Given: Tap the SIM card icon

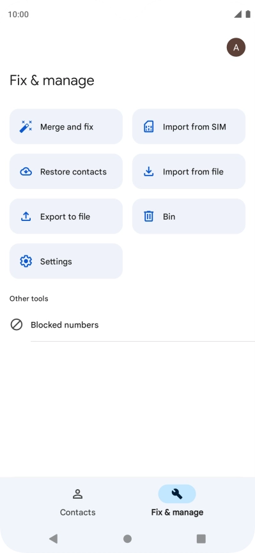Looking at the screenshot, I should pos(149,126).
